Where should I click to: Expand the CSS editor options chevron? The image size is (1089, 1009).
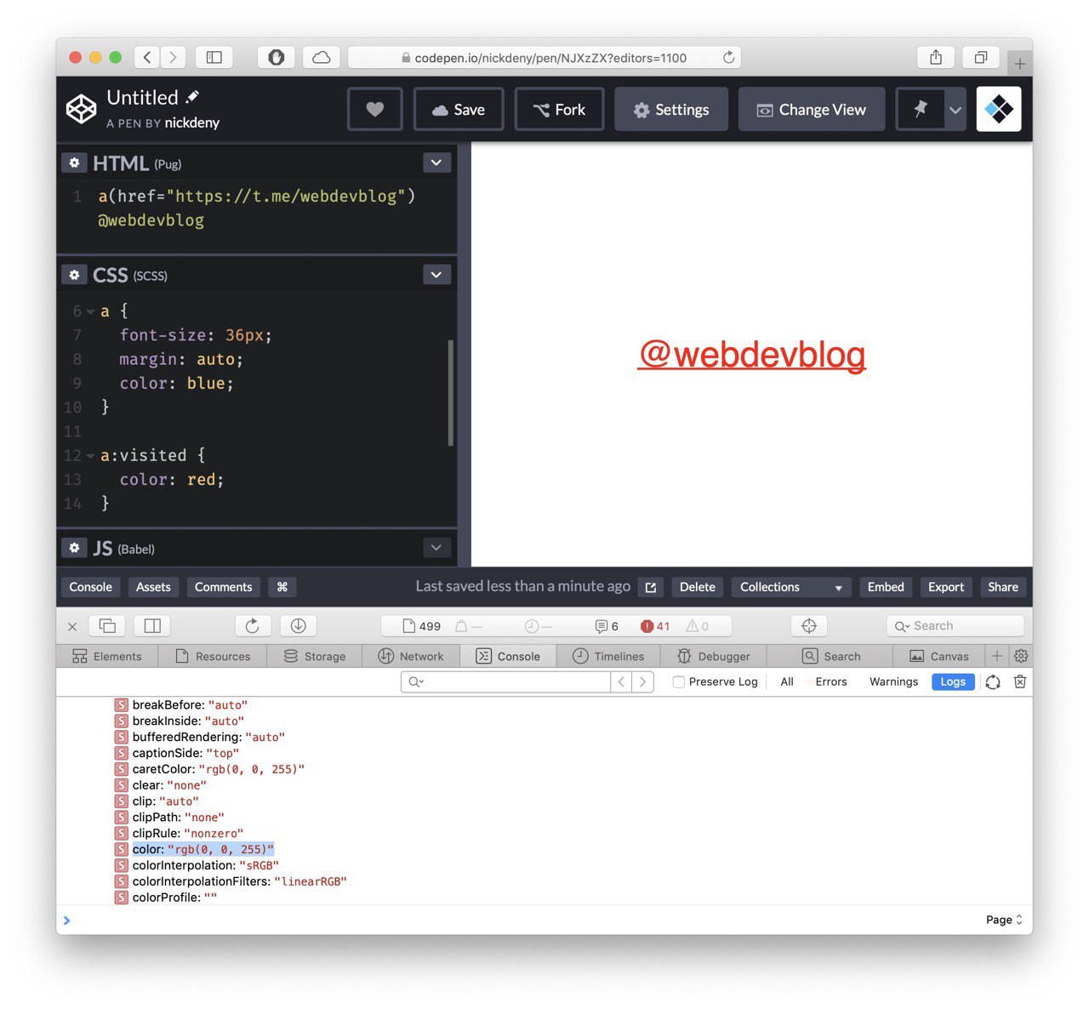[x=436, y=275]
